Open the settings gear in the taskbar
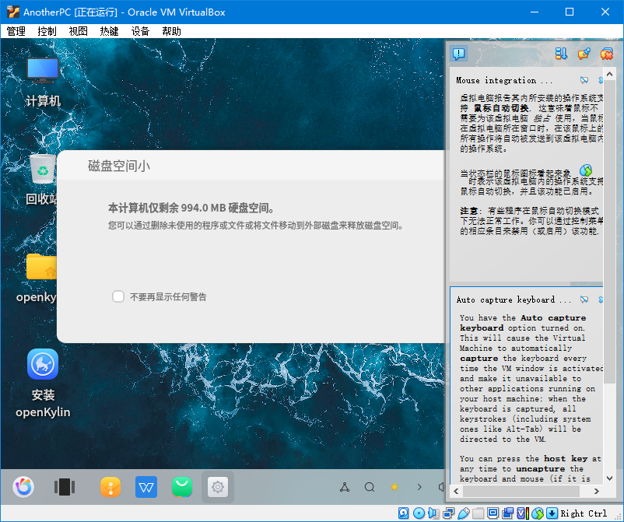The width and height of the screenshot is (624, 522). click(x=218, y=486)
